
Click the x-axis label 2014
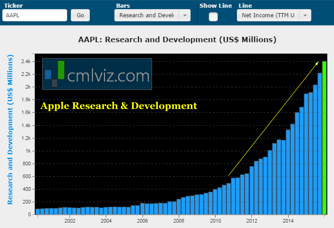(x=288, y=221)
